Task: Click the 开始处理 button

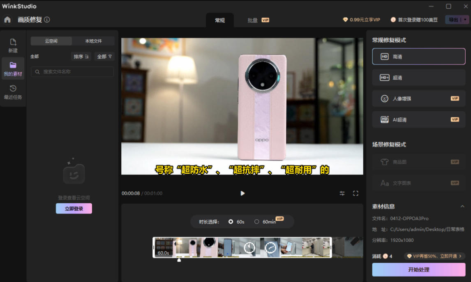Action: 418,270
